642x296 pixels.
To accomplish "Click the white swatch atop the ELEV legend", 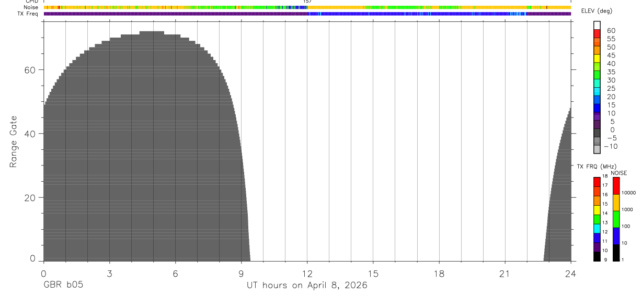I will (x=597, y=25).
